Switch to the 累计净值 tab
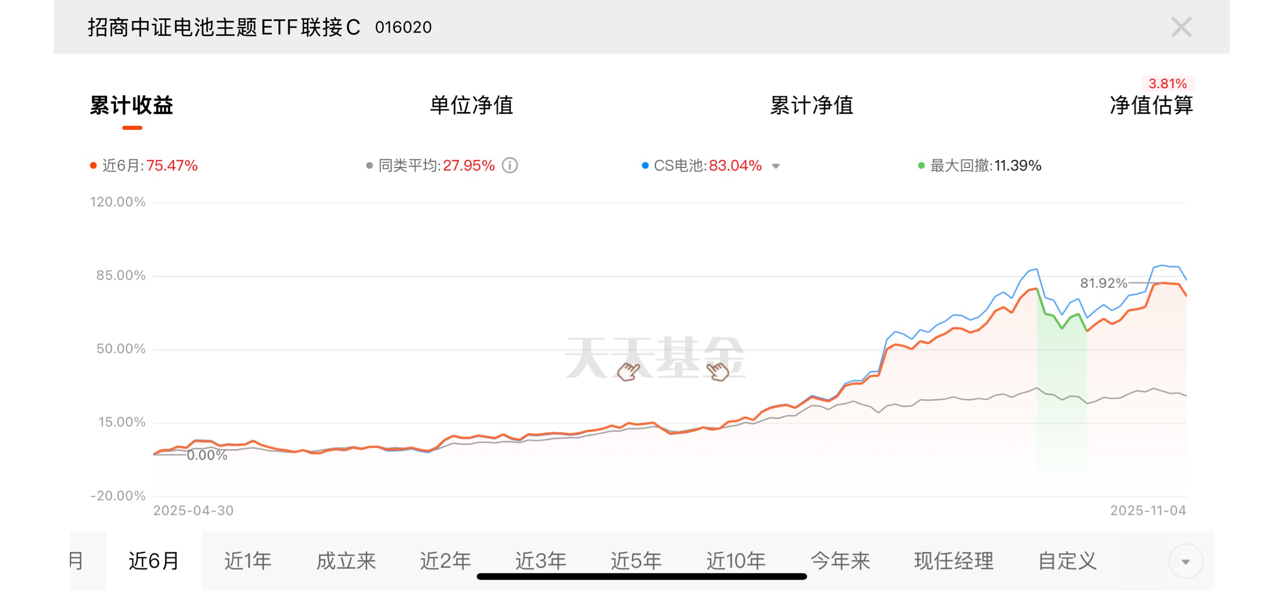This screenshot has width=1284, height=591. point(812,106)
